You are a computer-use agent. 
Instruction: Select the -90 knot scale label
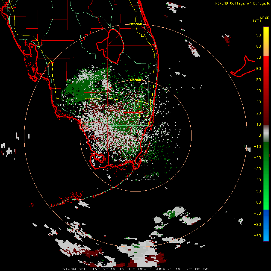click(257, 236)
